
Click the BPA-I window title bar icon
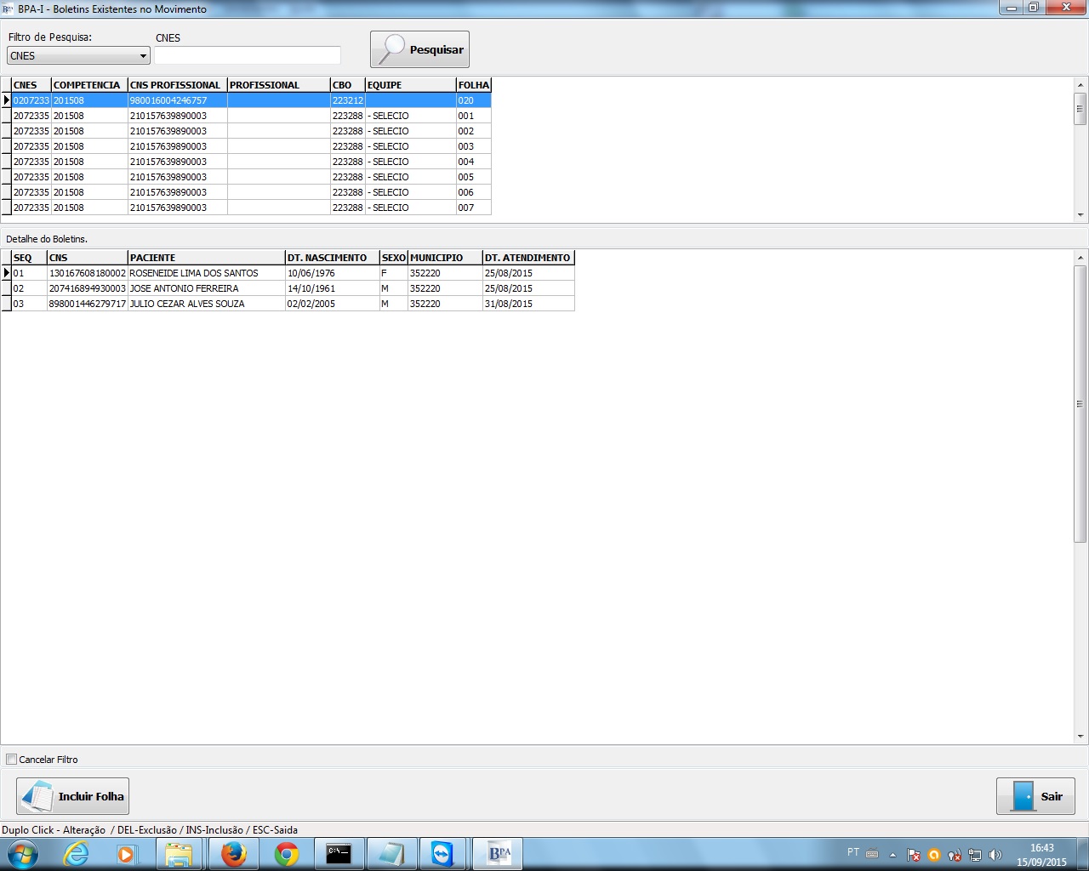pyautogui.click(x=9, y=9)
